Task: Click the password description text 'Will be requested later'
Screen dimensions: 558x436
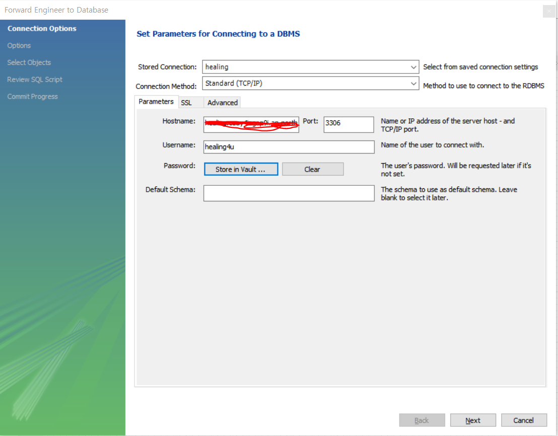Action: click(x=481, y=166)
